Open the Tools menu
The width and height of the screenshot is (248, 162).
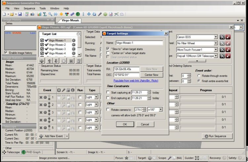(x=42, y=8)
